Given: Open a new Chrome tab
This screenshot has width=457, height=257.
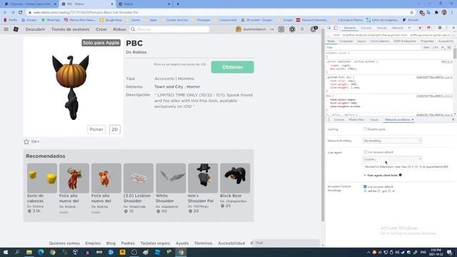Looking at the screenshot, I should click(x=178, y=4).
